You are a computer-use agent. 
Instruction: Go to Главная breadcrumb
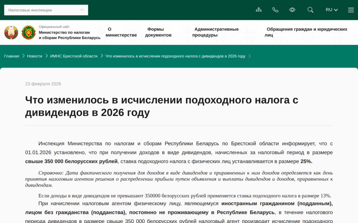12,56
